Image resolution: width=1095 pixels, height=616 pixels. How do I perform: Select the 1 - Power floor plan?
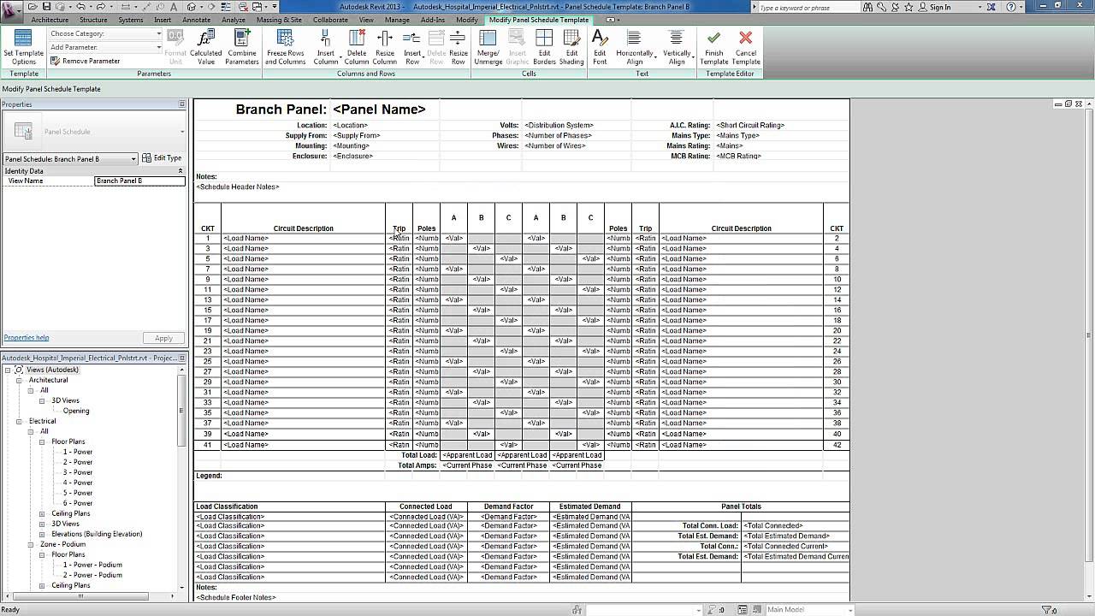tap(78, 452)
